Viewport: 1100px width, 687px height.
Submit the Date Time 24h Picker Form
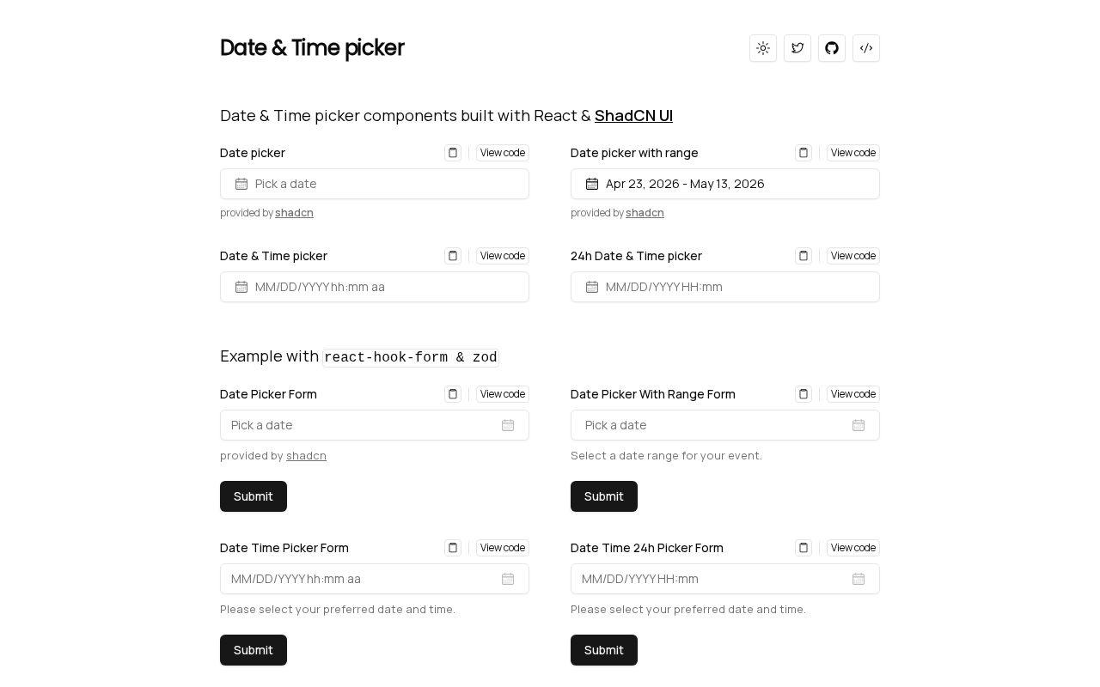click(604, 650)
